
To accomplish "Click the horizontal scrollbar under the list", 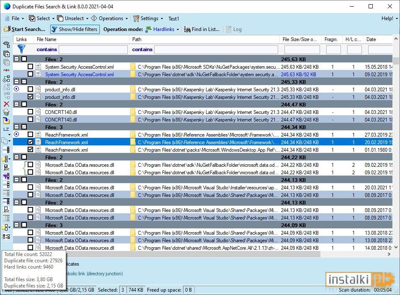I will [x=193, y=254].
